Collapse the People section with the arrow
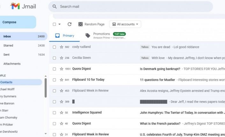The height and width of the screenshot is (137, 225). coord(45,76)
